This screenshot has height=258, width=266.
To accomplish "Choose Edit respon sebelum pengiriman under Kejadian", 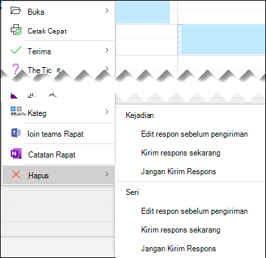I will [x=194, y=134].
